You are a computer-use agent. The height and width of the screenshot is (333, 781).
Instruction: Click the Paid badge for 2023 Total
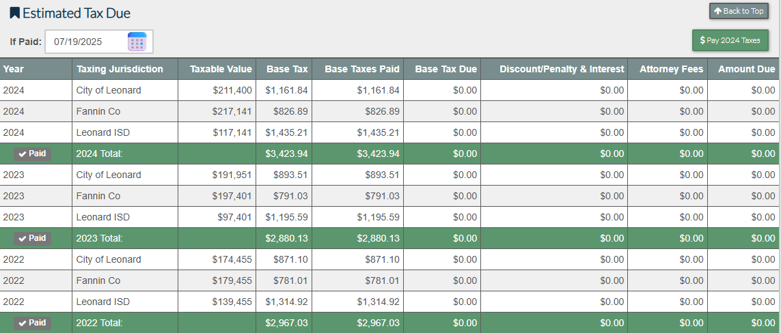point(32,238)
